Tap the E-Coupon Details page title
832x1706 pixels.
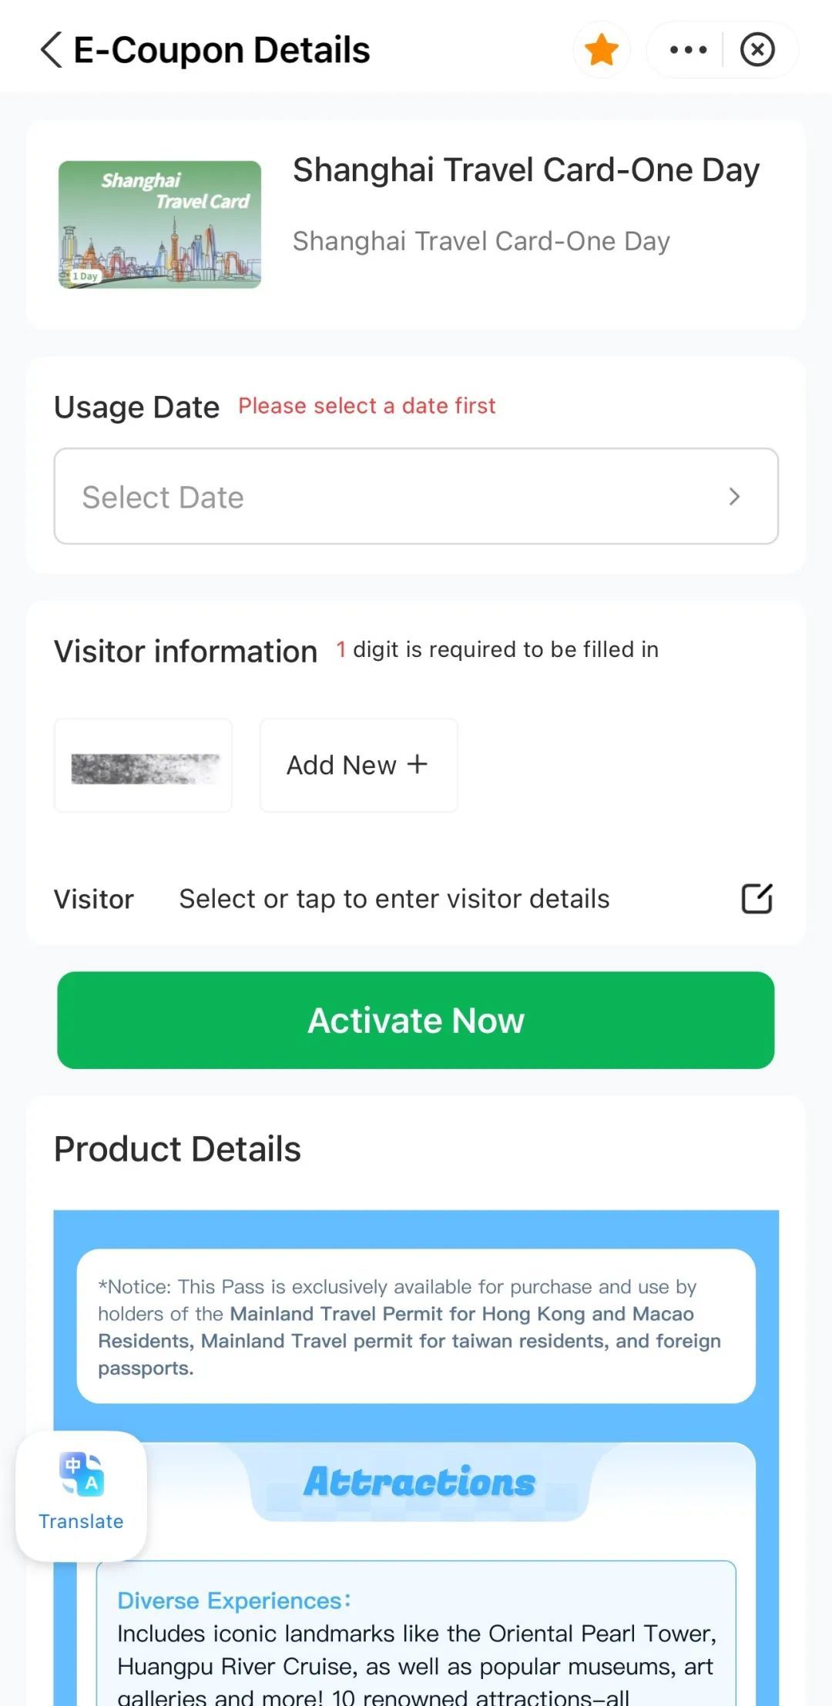[x=222, y=50]
